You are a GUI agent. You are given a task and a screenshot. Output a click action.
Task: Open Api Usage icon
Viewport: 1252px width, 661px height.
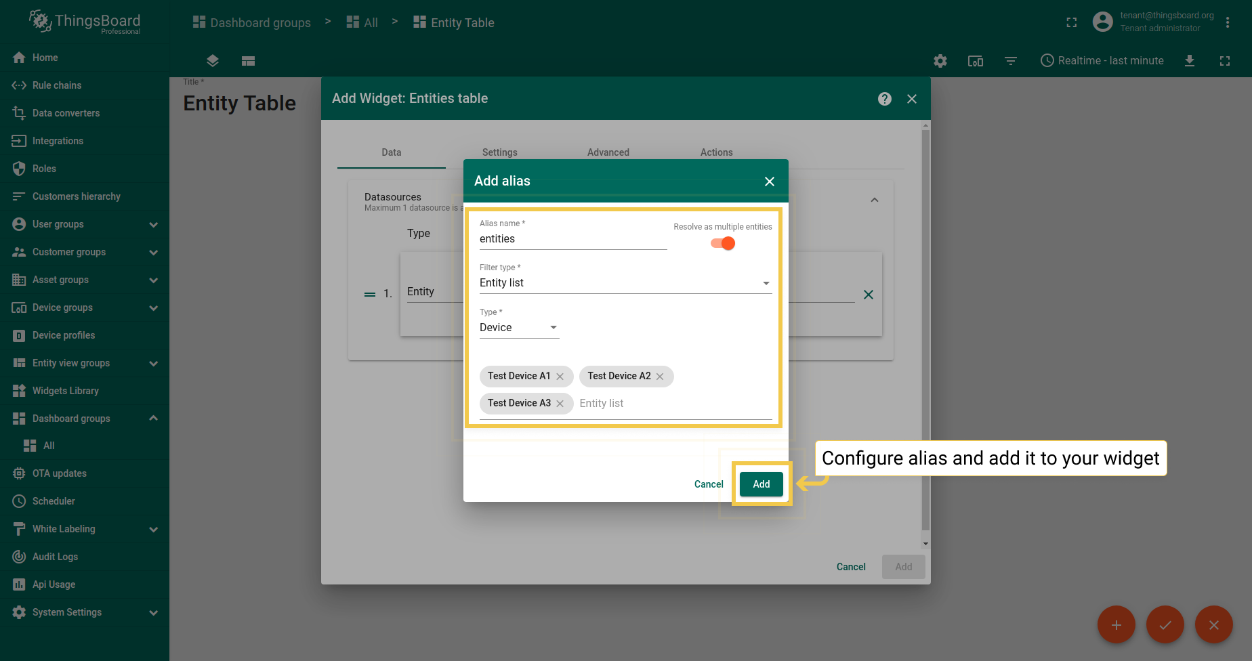coord(19,584)
